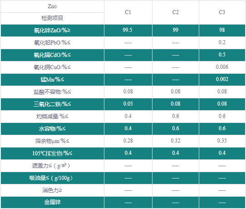This screenshot has height=209, width=246.
Task: Click the C3 column header
Action: click(222, 12)
